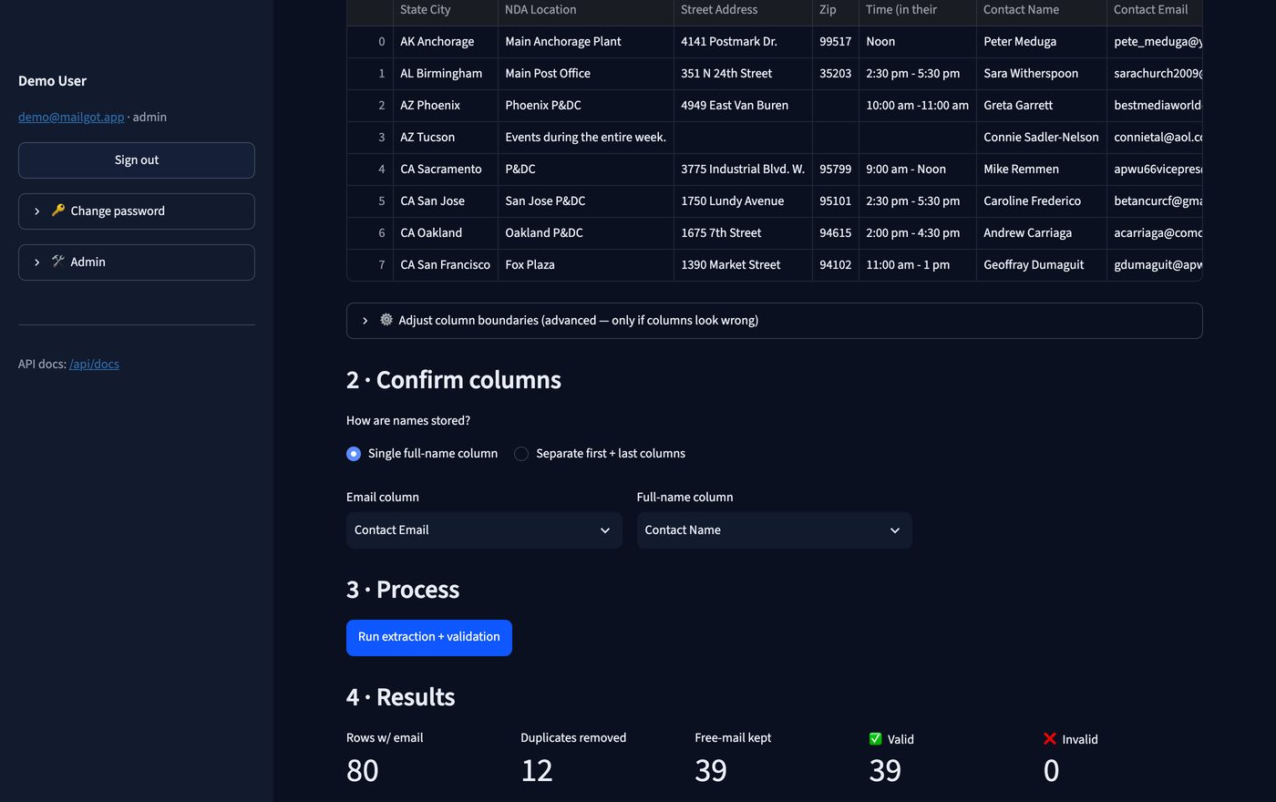Click the tools icon beside Admin
Screen dimensions: 1276x802
58,262
